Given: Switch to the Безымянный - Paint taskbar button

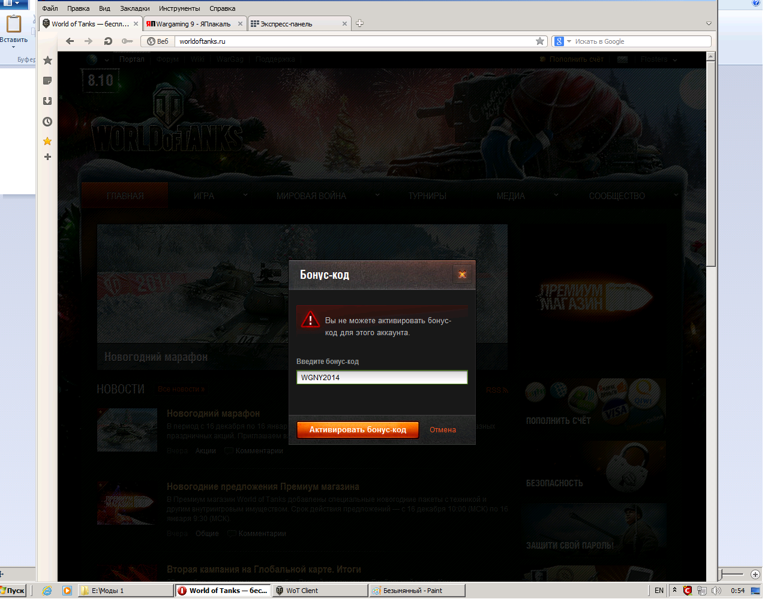Looking at the screenshot, I should (x=418, y=591).
